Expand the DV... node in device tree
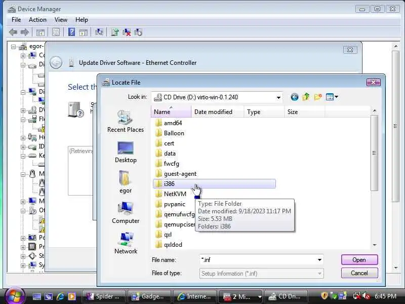This screenshot has width=405, height=304. [x=23, y=110]
